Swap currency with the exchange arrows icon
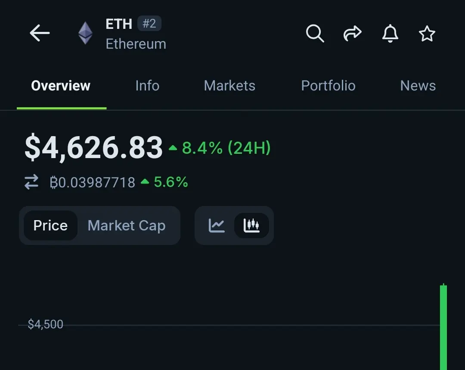This screenshot has height=370, width=465. 31,182
